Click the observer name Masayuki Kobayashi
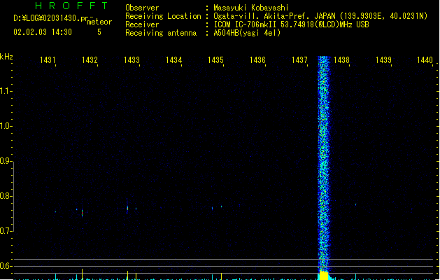 coord(251,8)
